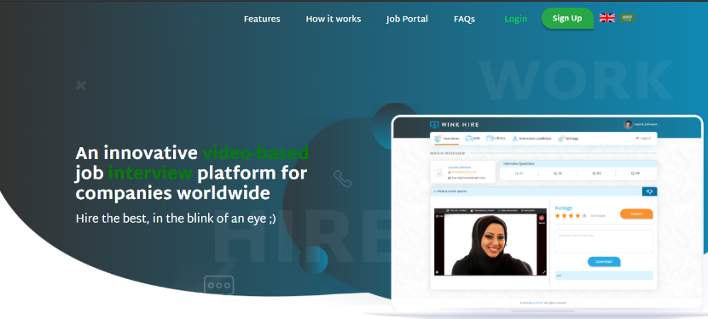Viewport: 708px width, 319px height.
Task: Click the description text box under Ratings
Action: click(x=604, y=242)
